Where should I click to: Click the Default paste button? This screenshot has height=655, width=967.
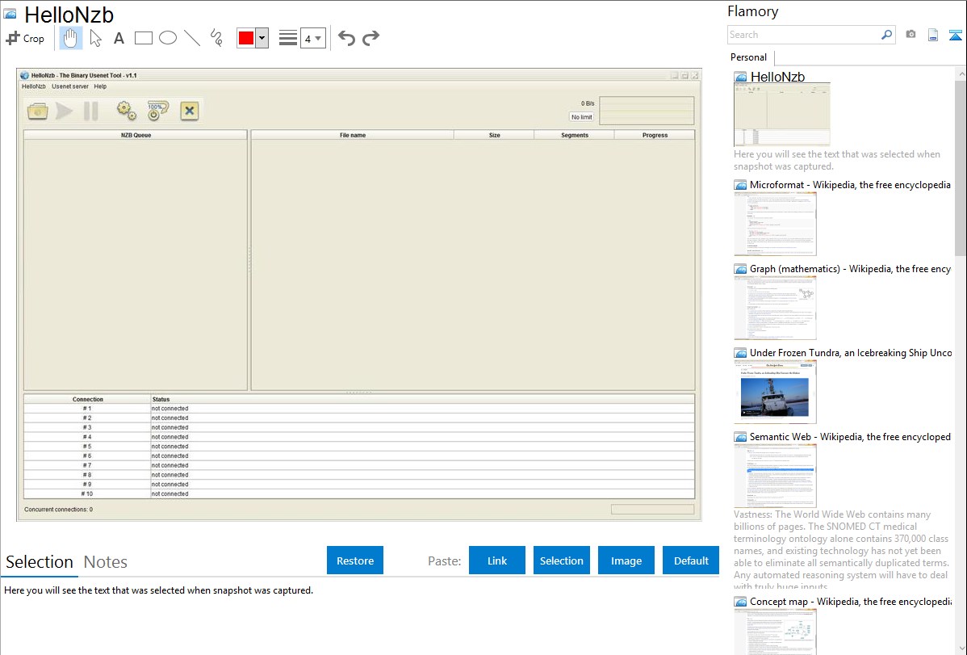tap(691, 561)
